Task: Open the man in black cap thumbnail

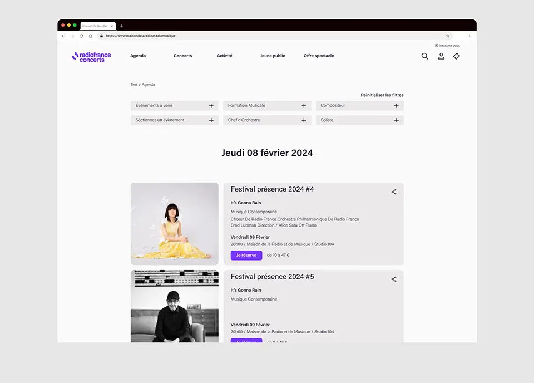Action: coord(174,306)
